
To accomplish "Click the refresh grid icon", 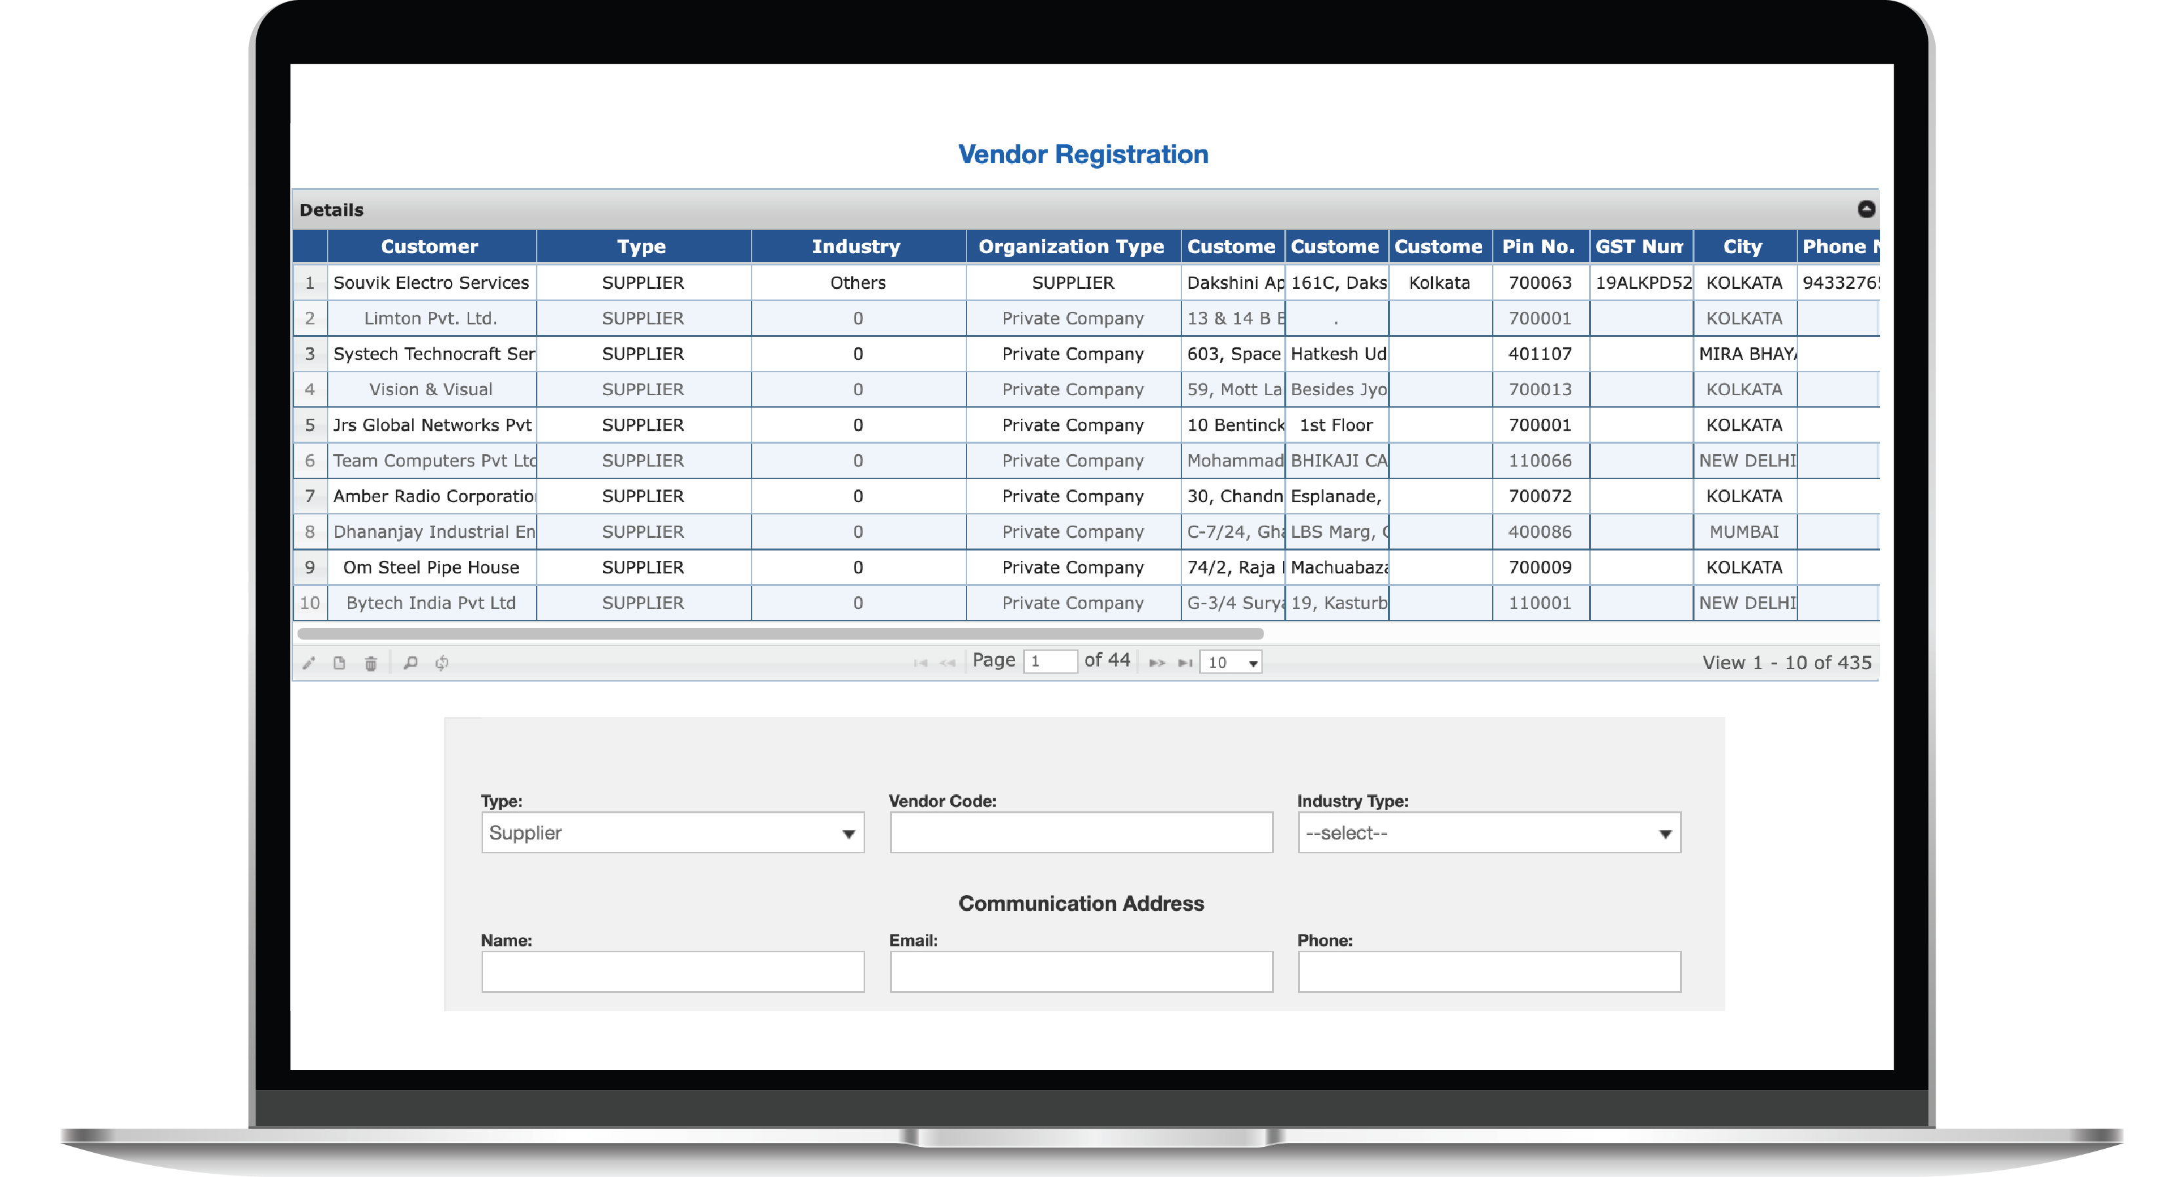I will [x=442, y=663].
